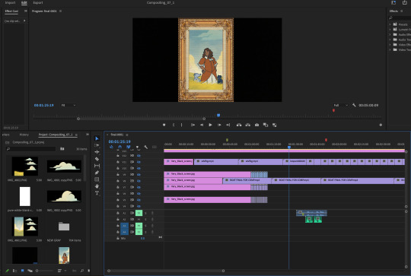Expand the Video Effects folder
Screen dimensions: 411x276
pos(390,45)
